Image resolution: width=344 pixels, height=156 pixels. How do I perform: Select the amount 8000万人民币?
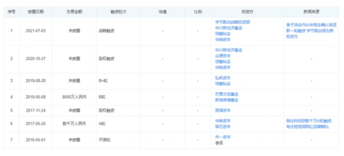click(74, 97)
